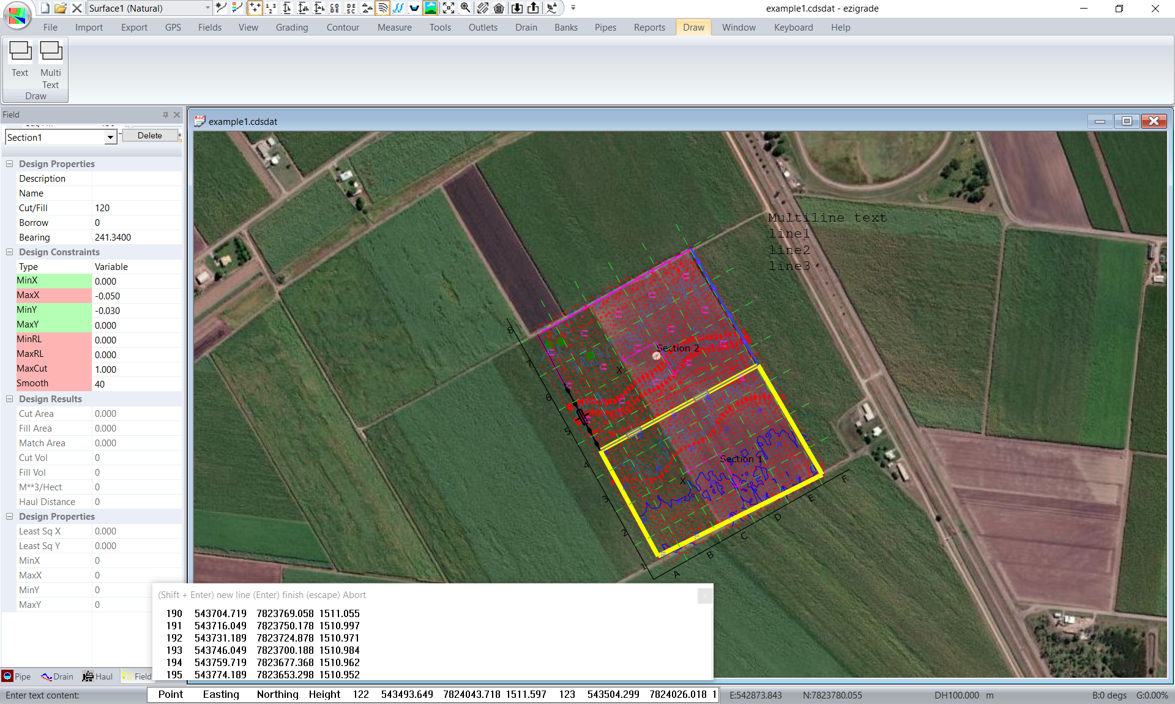Click the new file icon
The width and height of the screenshot is (1175, 704).
click(x=45, y=8)
